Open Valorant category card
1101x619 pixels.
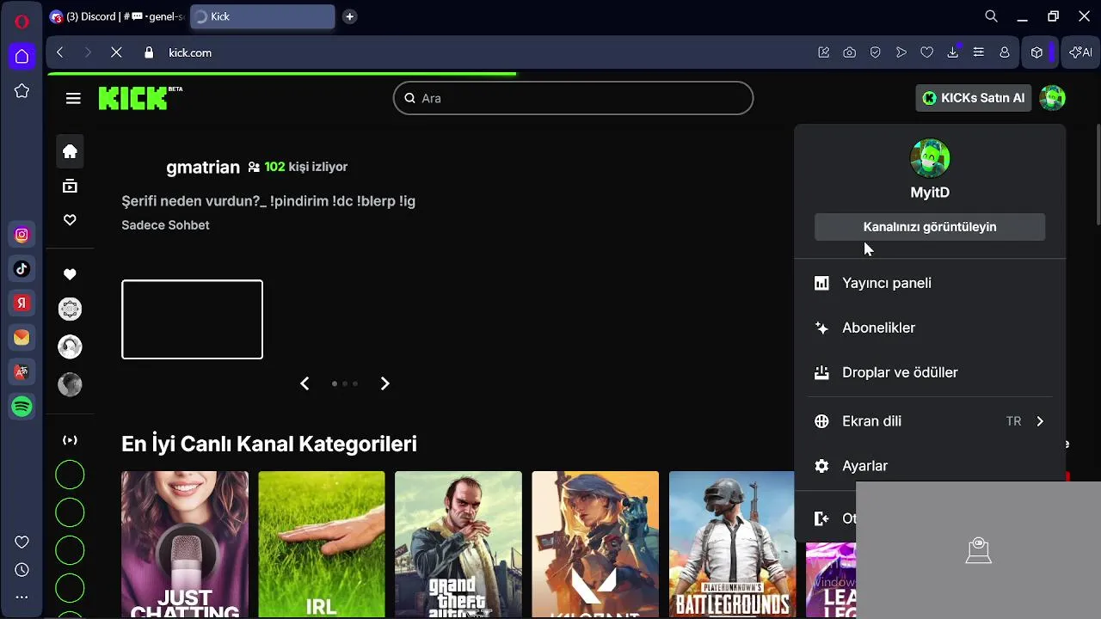click(x=595, y=544)
